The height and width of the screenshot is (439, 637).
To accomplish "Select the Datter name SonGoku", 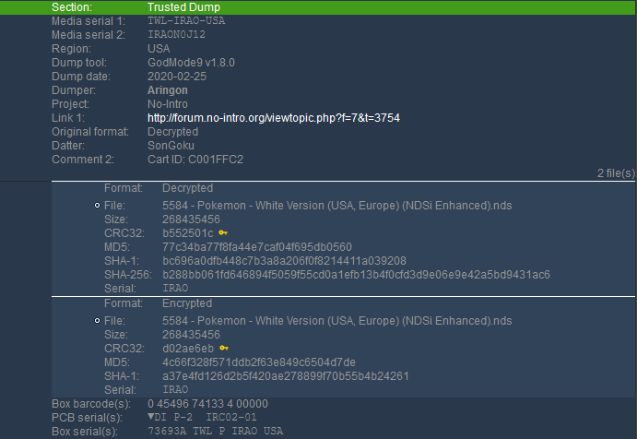I will (x=171, y=146).
